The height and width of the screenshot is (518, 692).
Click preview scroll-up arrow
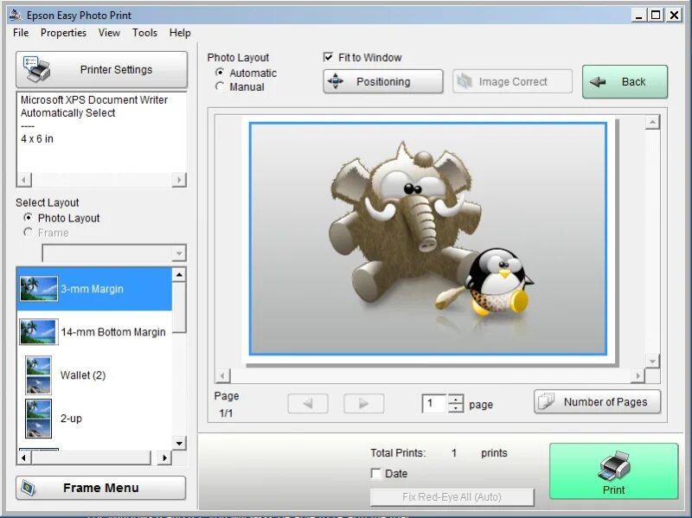tap(652, 122)
